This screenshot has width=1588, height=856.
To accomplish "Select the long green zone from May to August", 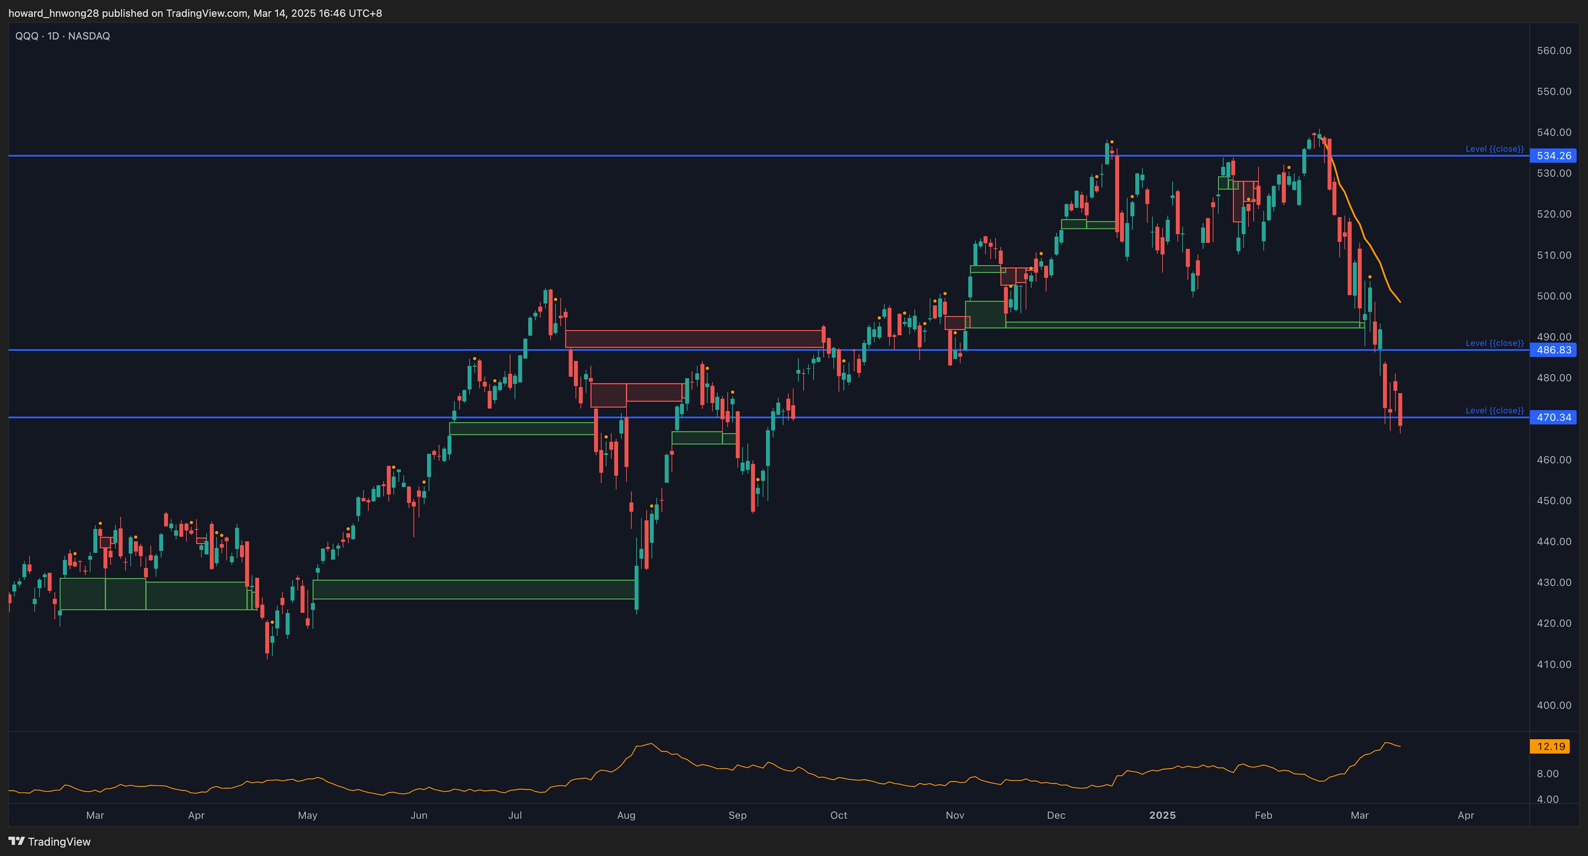I will (474, 589).
